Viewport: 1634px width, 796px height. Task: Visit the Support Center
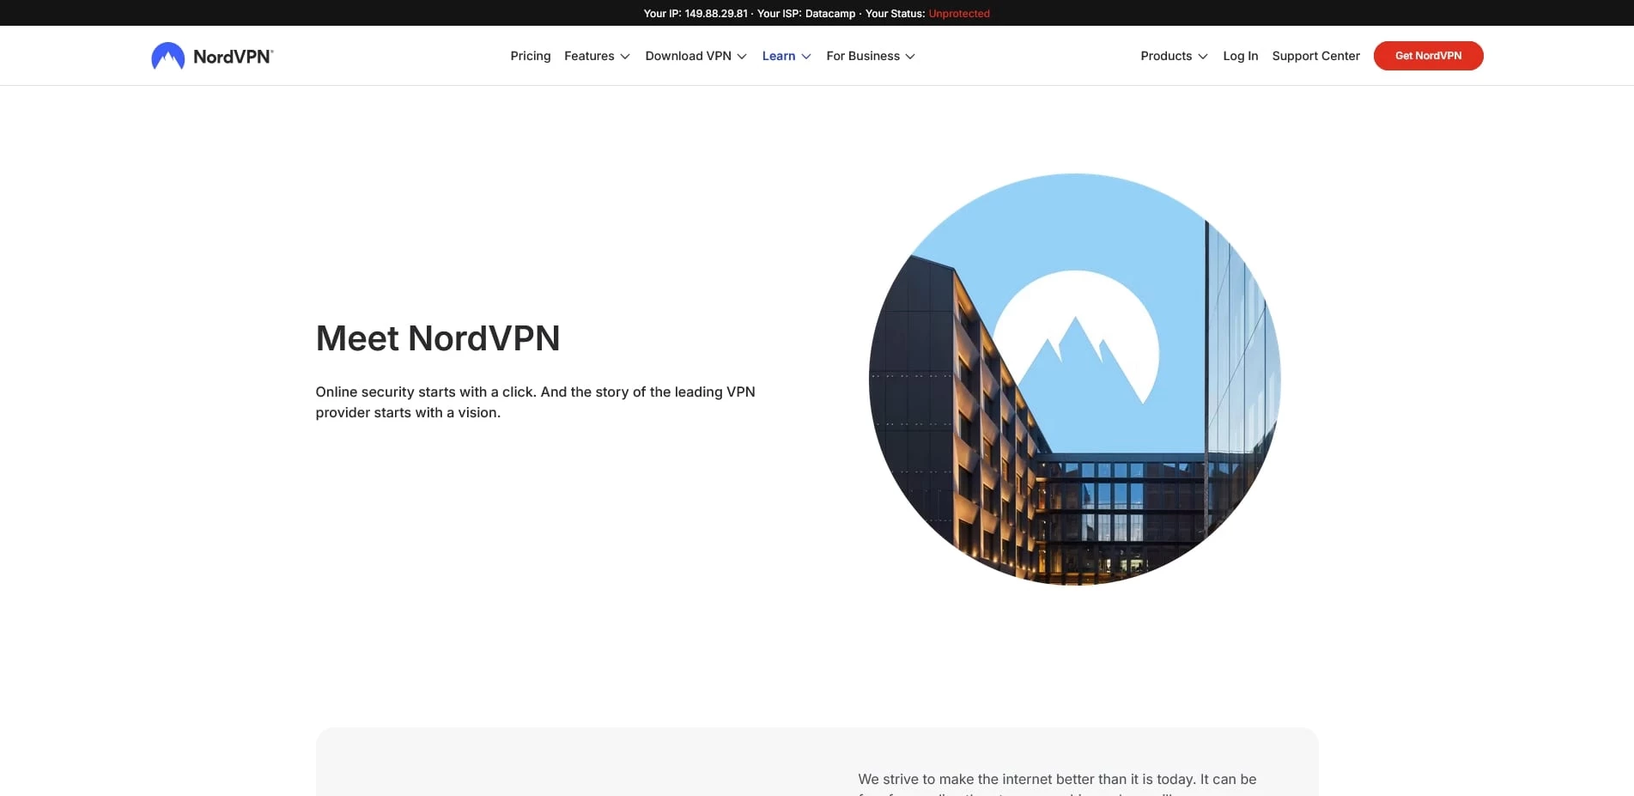click(x=1315, y=56)
